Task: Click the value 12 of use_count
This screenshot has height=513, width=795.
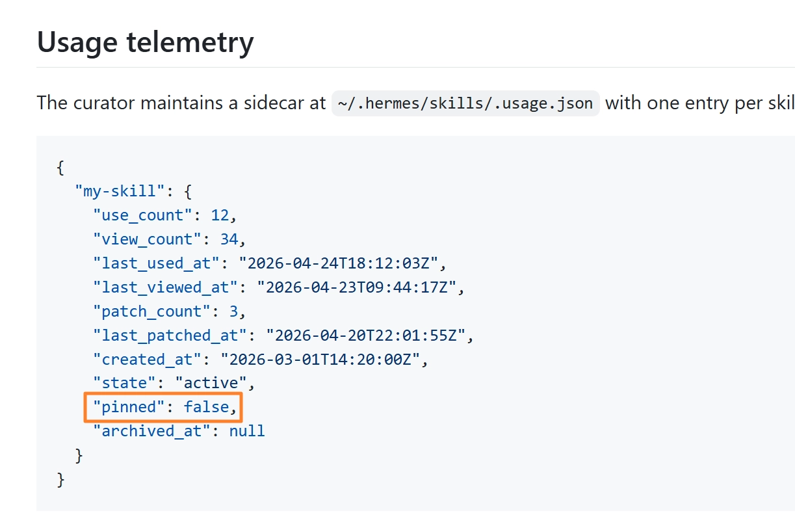Action: point(220,215)
